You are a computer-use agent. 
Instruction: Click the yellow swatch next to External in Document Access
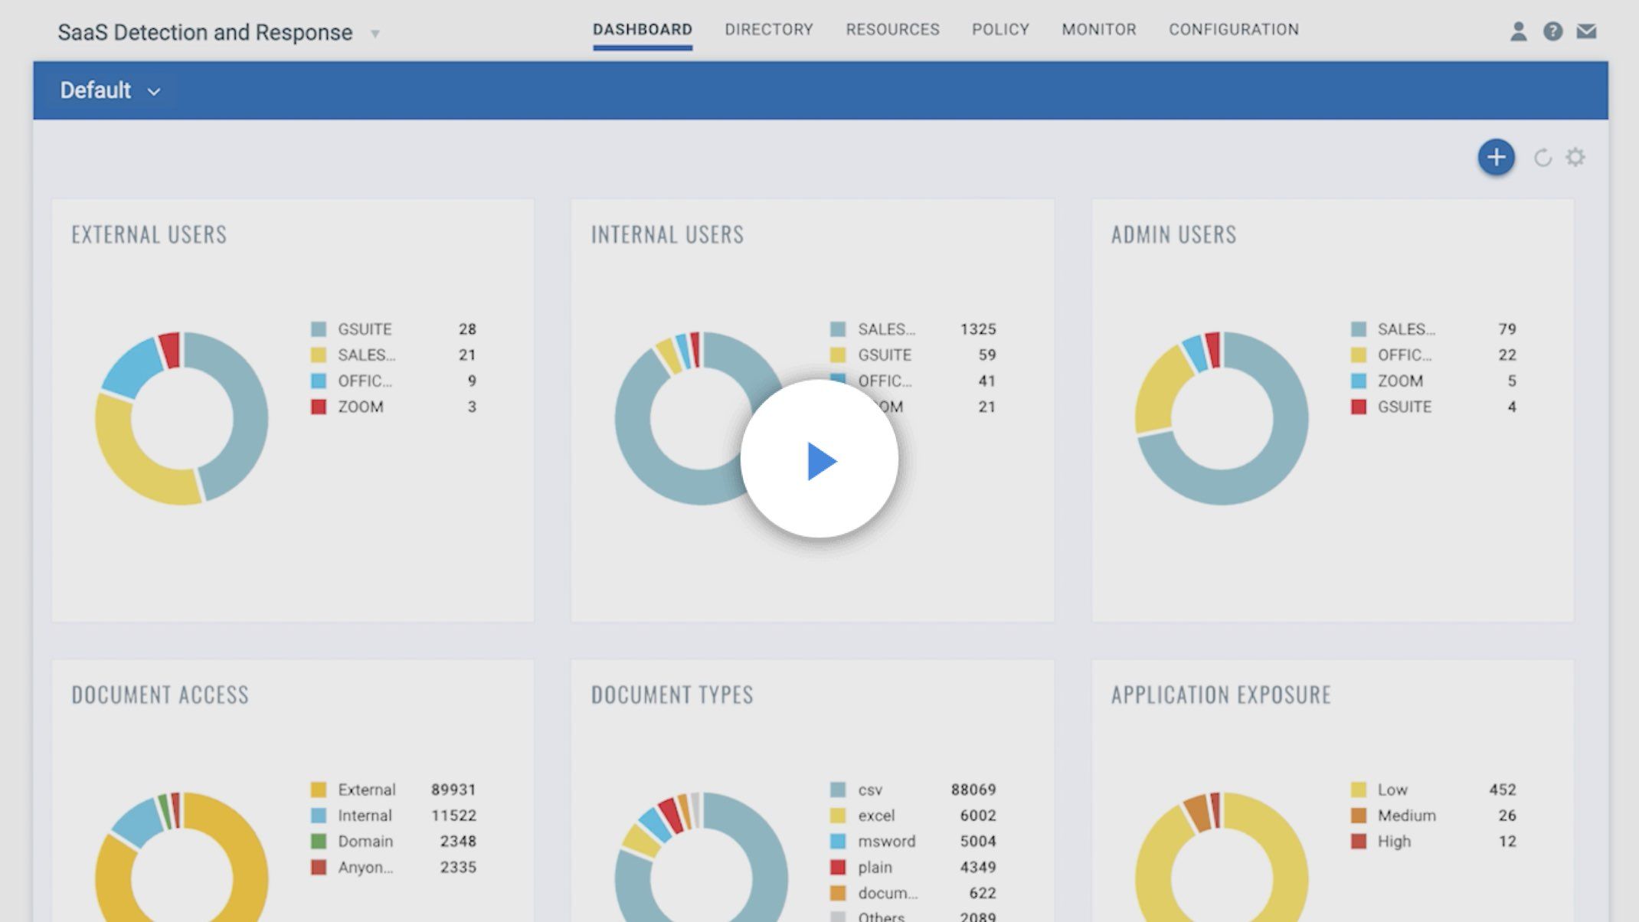pos(319,790)
